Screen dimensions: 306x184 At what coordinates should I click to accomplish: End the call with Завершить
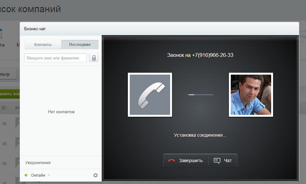pos(186,160)
